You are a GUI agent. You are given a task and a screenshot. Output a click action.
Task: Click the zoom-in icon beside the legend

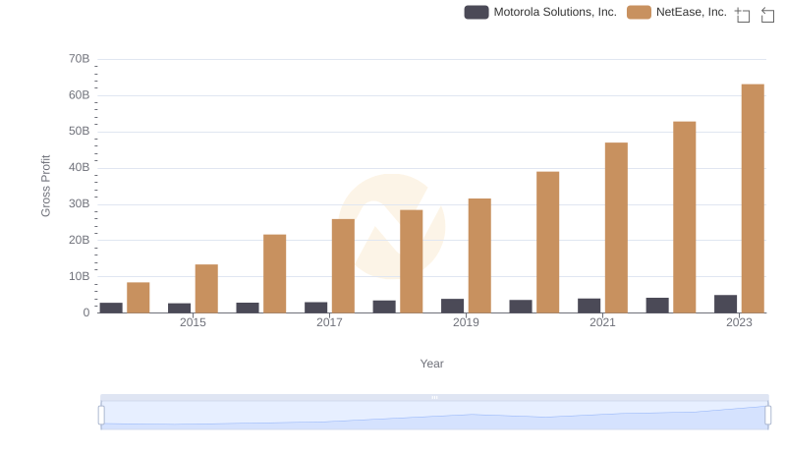coord(743,15)
